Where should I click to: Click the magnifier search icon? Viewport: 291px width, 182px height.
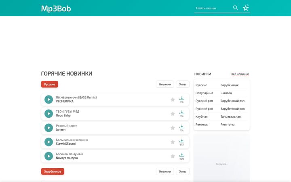coord(235,8)
